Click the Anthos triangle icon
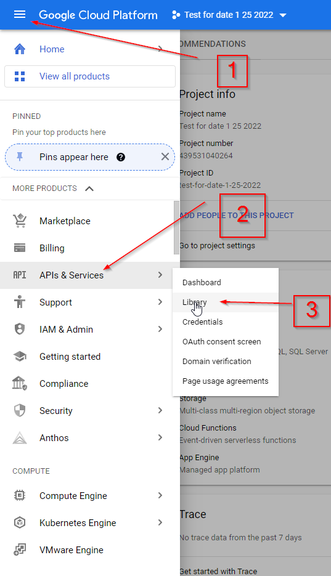 (20, 438)
